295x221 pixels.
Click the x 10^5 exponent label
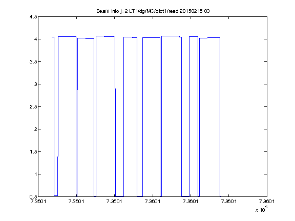(262, 209)
